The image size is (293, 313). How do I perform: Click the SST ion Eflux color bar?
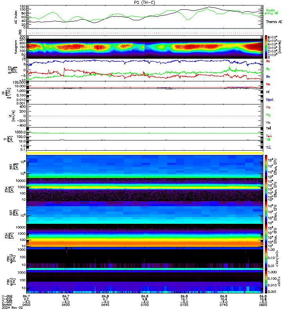tap(266, 167)
